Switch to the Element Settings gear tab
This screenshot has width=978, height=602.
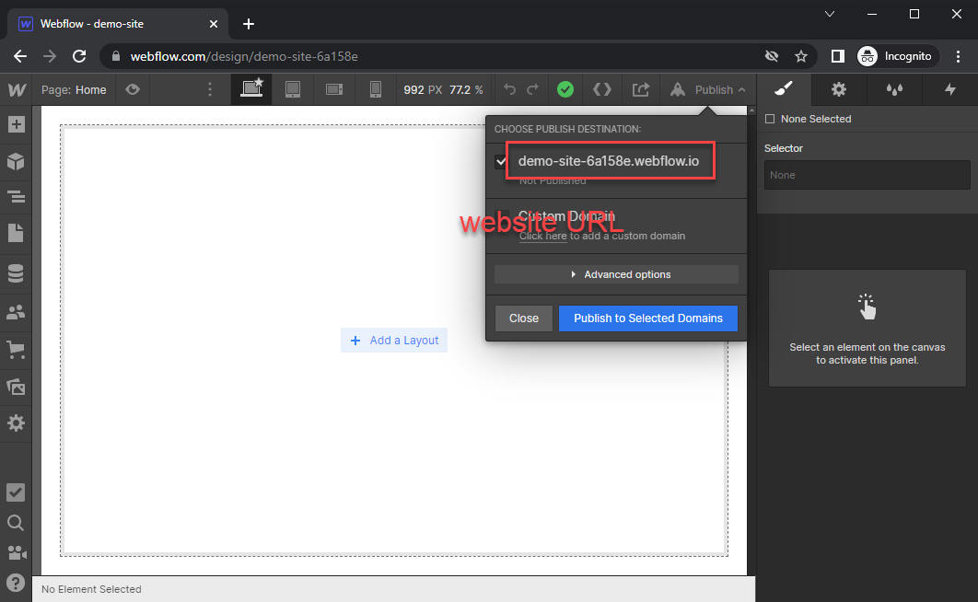pyautogui.click(x=839, y=89)
